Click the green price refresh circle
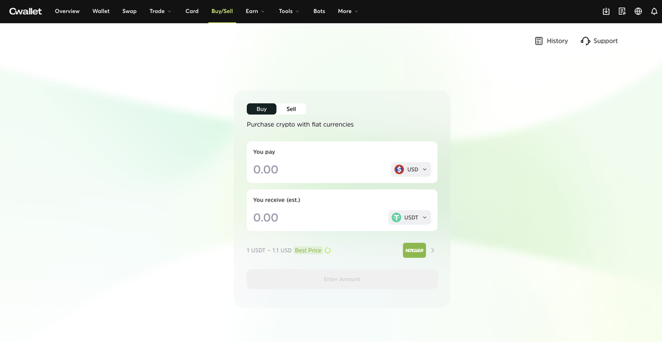Viewport: 662px width, 342px height. pos(328,250)
